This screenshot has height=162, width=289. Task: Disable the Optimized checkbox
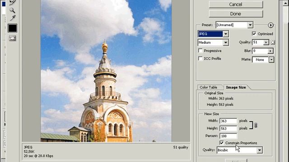[x=254, y=34]
